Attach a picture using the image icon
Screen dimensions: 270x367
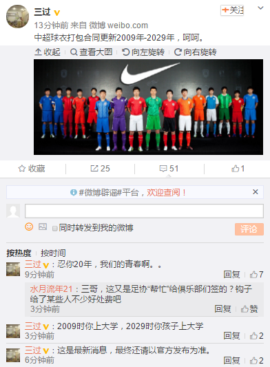click(x=43, y=227)
